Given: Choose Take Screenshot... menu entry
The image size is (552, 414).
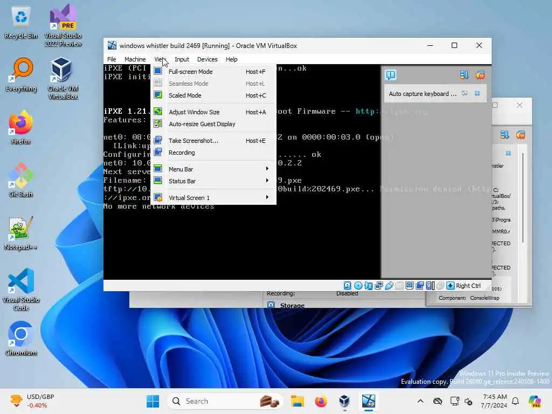Looking at the screenshot, I should pyautogui.click(x=213, y=141).
